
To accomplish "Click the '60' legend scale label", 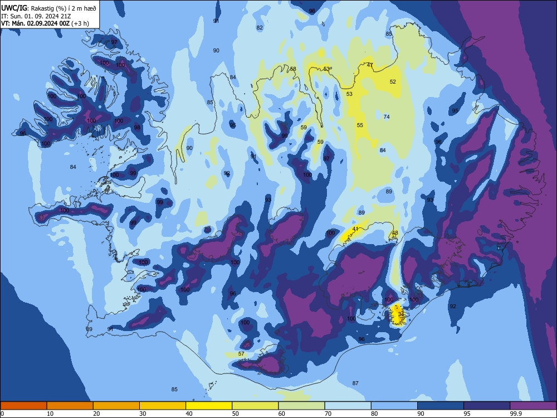I will [282, 414].
